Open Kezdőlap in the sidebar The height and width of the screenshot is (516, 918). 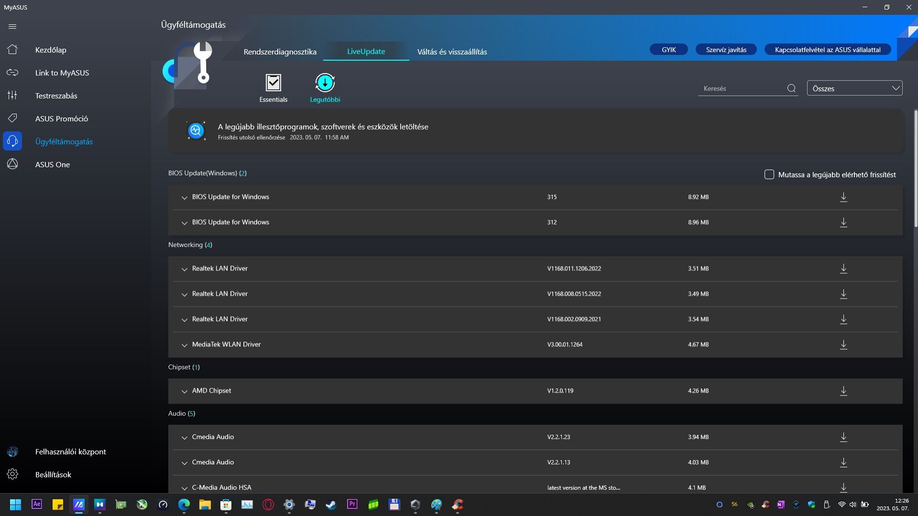(x=51, y=50)
